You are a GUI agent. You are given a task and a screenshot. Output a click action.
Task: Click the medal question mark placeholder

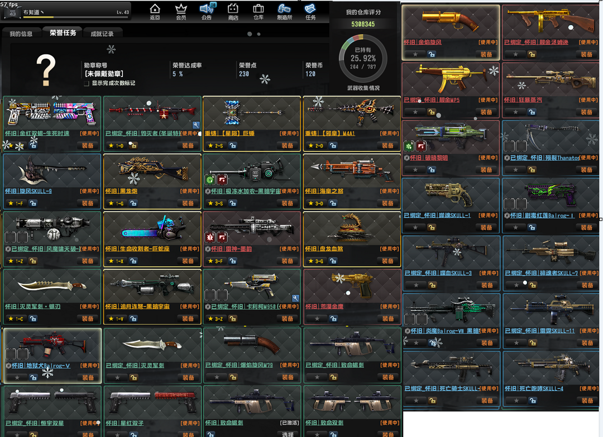pos(46,69)
